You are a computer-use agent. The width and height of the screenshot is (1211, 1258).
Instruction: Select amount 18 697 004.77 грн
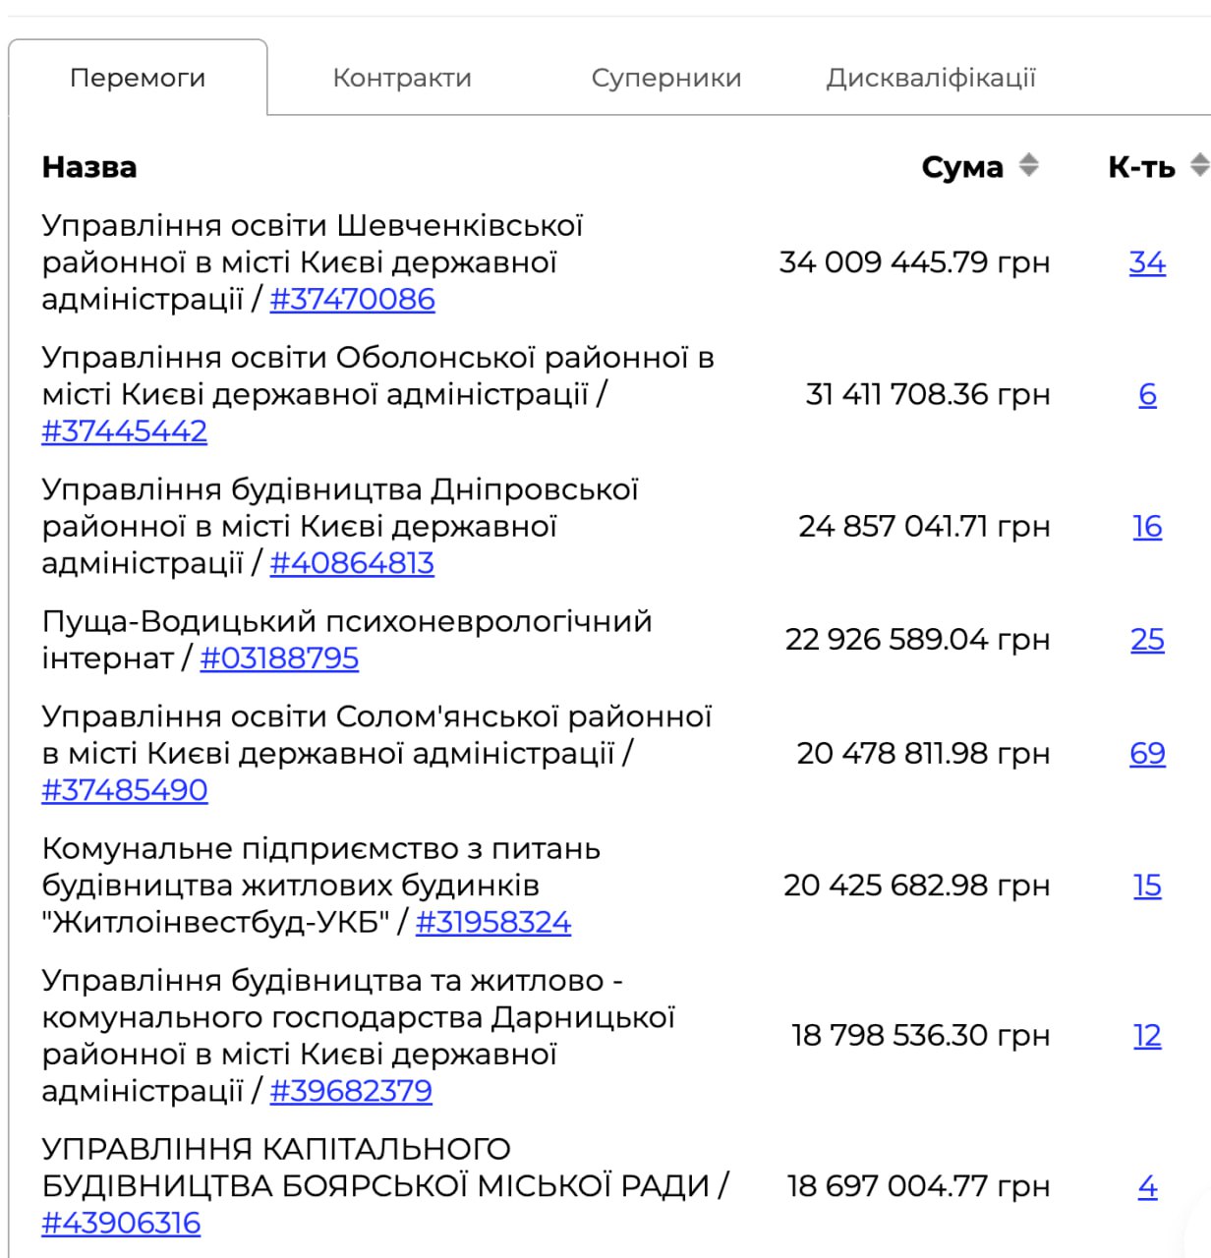tap(919, 1186)
